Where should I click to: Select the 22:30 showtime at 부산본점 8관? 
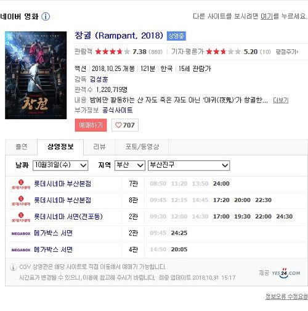pos(263,200)
